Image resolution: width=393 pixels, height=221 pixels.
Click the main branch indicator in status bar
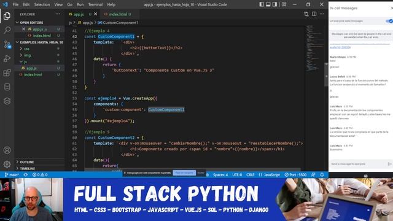(12, 174)
